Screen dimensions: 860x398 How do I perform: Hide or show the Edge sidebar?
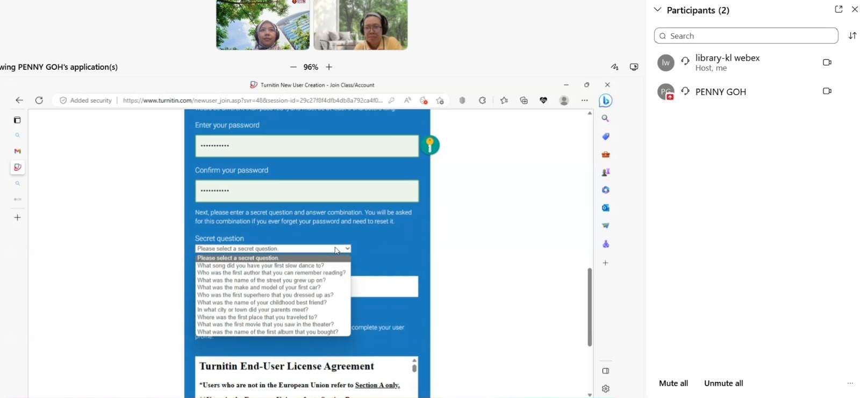tap(606, 371)
